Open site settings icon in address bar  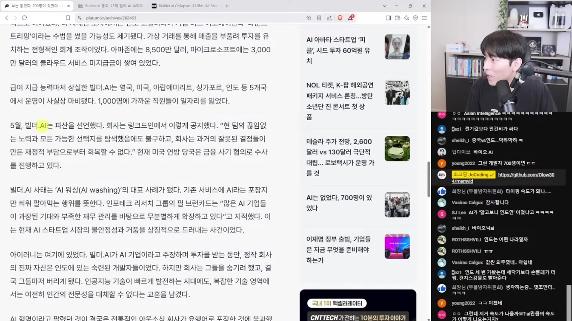point(80,18)
